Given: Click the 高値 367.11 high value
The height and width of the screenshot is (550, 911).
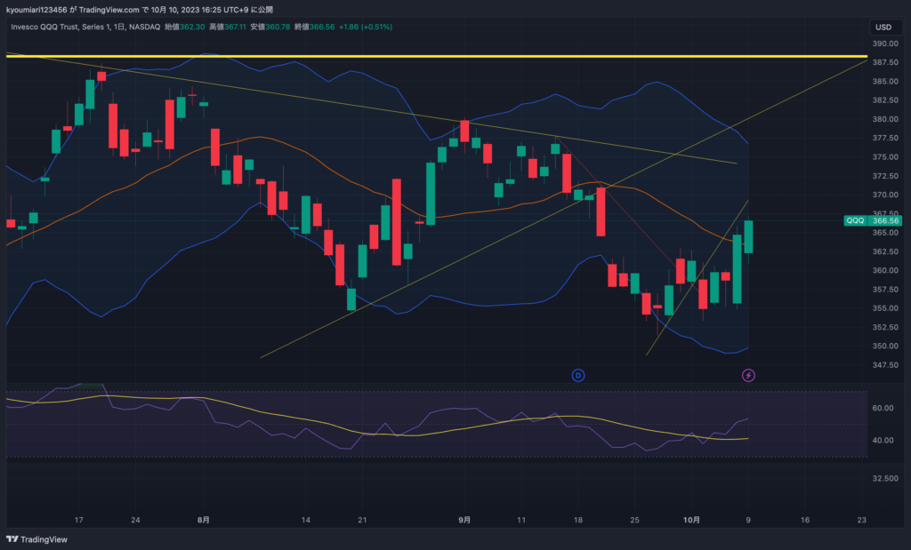Looking at the screenshot, I should [x=228, y=27].
